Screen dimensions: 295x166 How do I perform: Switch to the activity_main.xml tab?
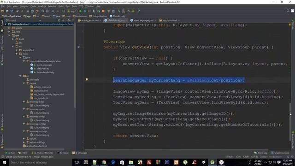pos(89,20)
